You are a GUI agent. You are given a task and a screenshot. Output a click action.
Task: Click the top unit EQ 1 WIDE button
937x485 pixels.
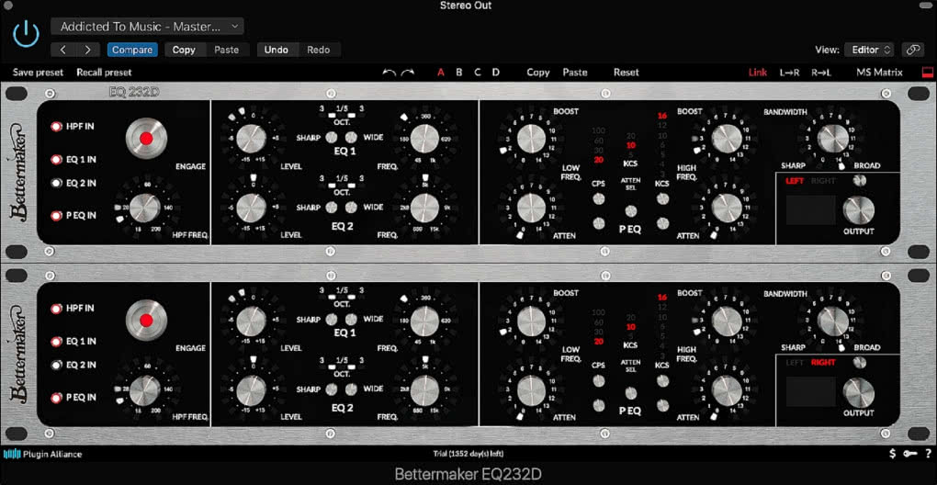pyautogui.click(x=351, y=138)
